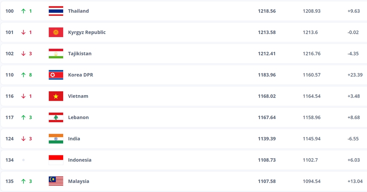The image size is (367, 192).
Task: Select the Vietnam team name
Action: pyautogui.click(x=78, y=96)
